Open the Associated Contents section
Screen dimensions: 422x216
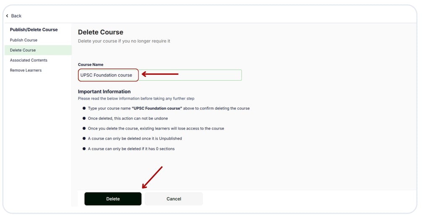[x=29, y=61]
